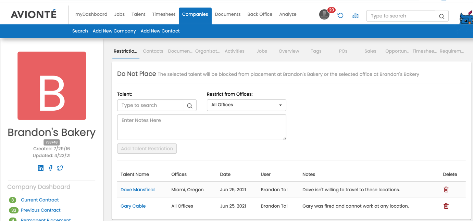Open the company Facebook icon

point(50,168)
